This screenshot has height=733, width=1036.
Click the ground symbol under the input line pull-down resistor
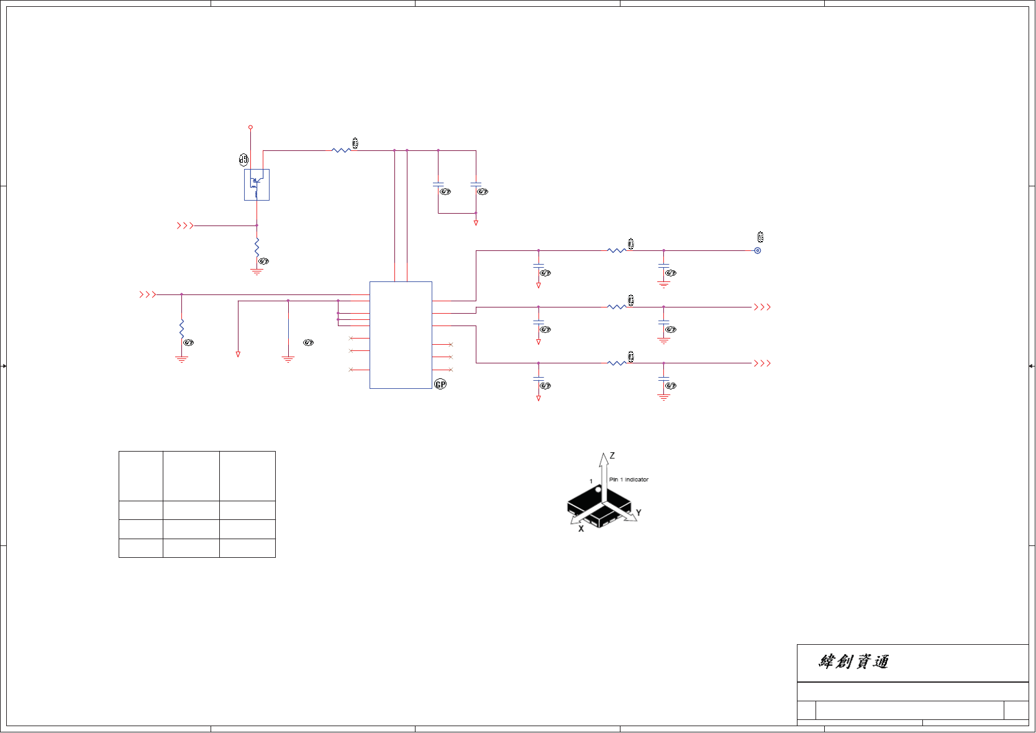click(181, 359)
